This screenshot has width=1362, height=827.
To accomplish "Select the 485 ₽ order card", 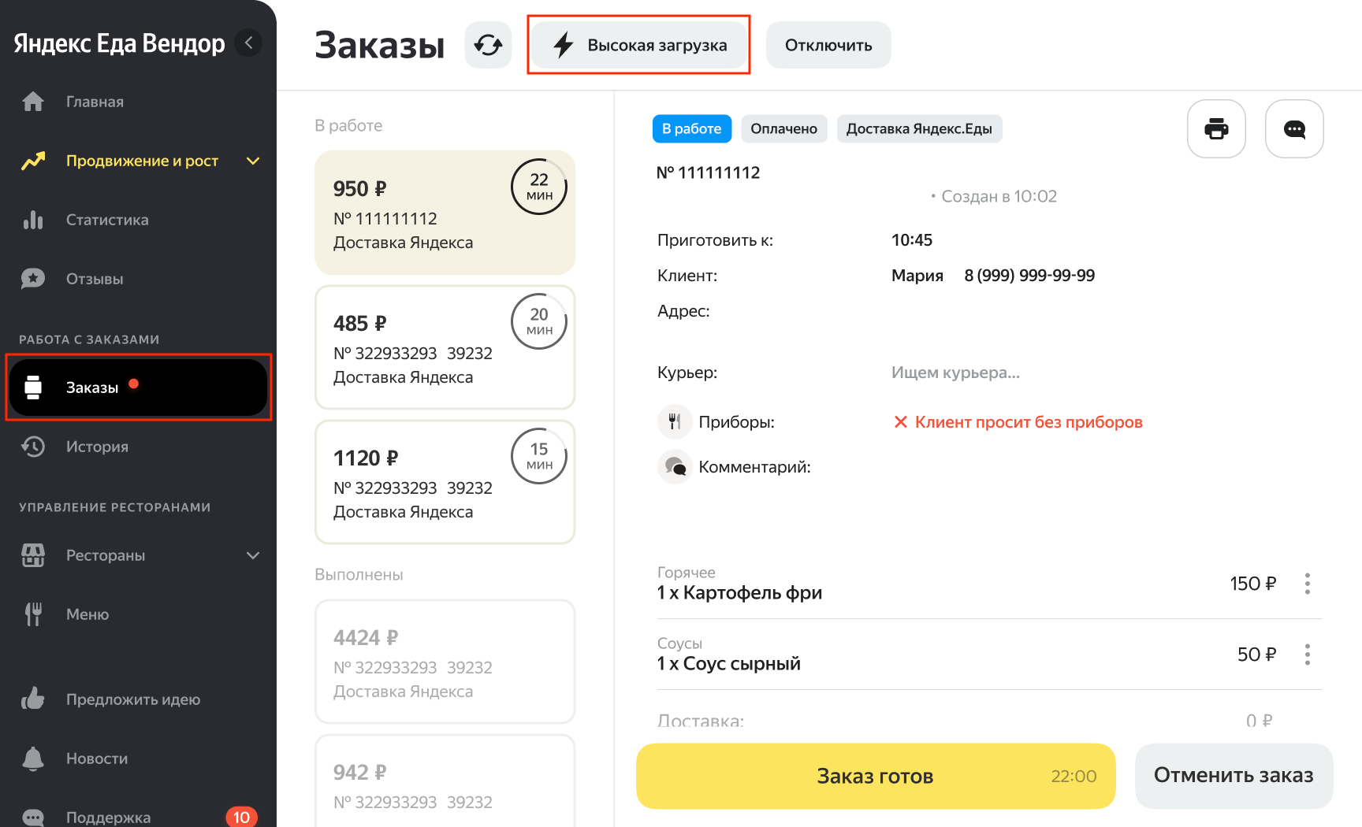I will pyautogui.click(x=445, y=347).
